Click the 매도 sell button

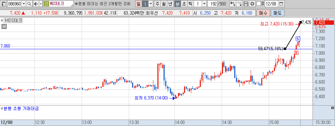(x=278, y=13)
